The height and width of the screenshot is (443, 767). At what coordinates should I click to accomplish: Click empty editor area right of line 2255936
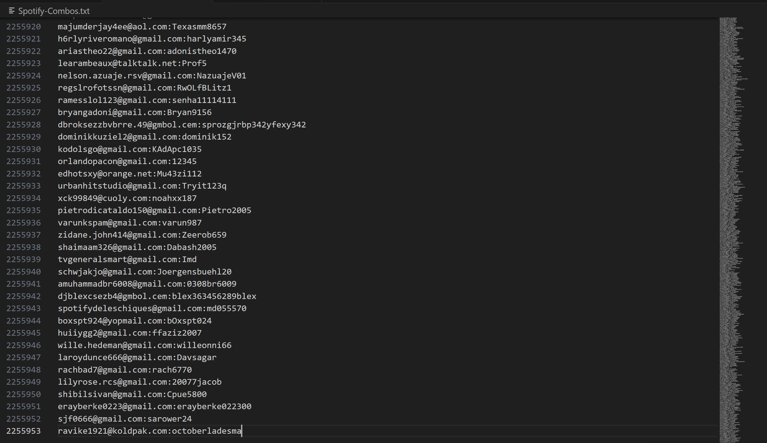tap(456, 223)
